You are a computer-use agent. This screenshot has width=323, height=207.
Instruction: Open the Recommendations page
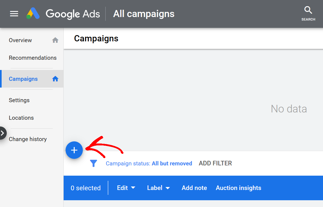(32, 58)
